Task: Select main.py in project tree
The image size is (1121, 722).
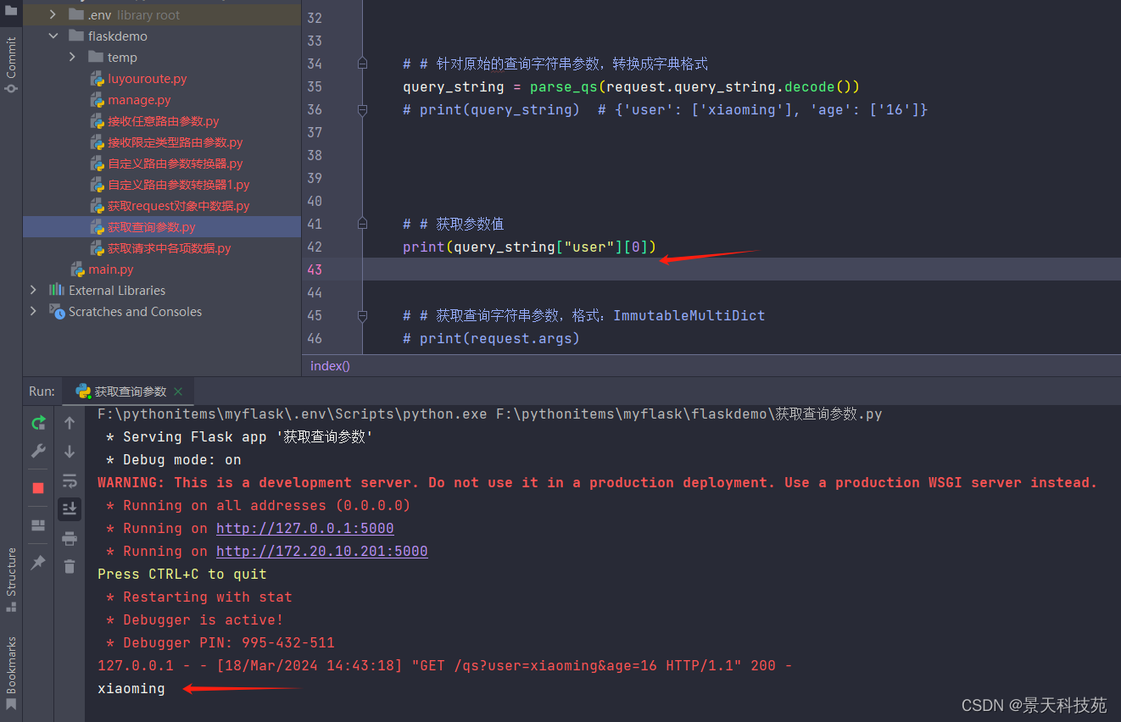Action: pos(111,269)
